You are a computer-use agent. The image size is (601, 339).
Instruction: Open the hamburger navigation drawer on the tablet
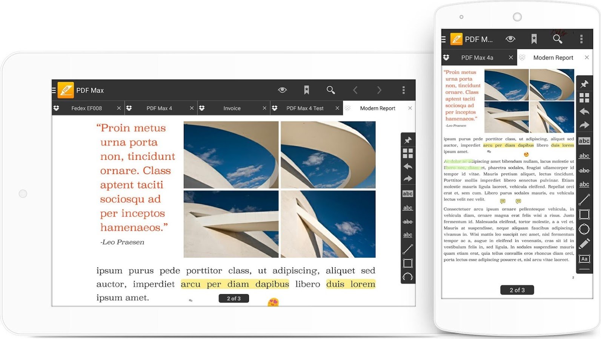tap(54, 90)
